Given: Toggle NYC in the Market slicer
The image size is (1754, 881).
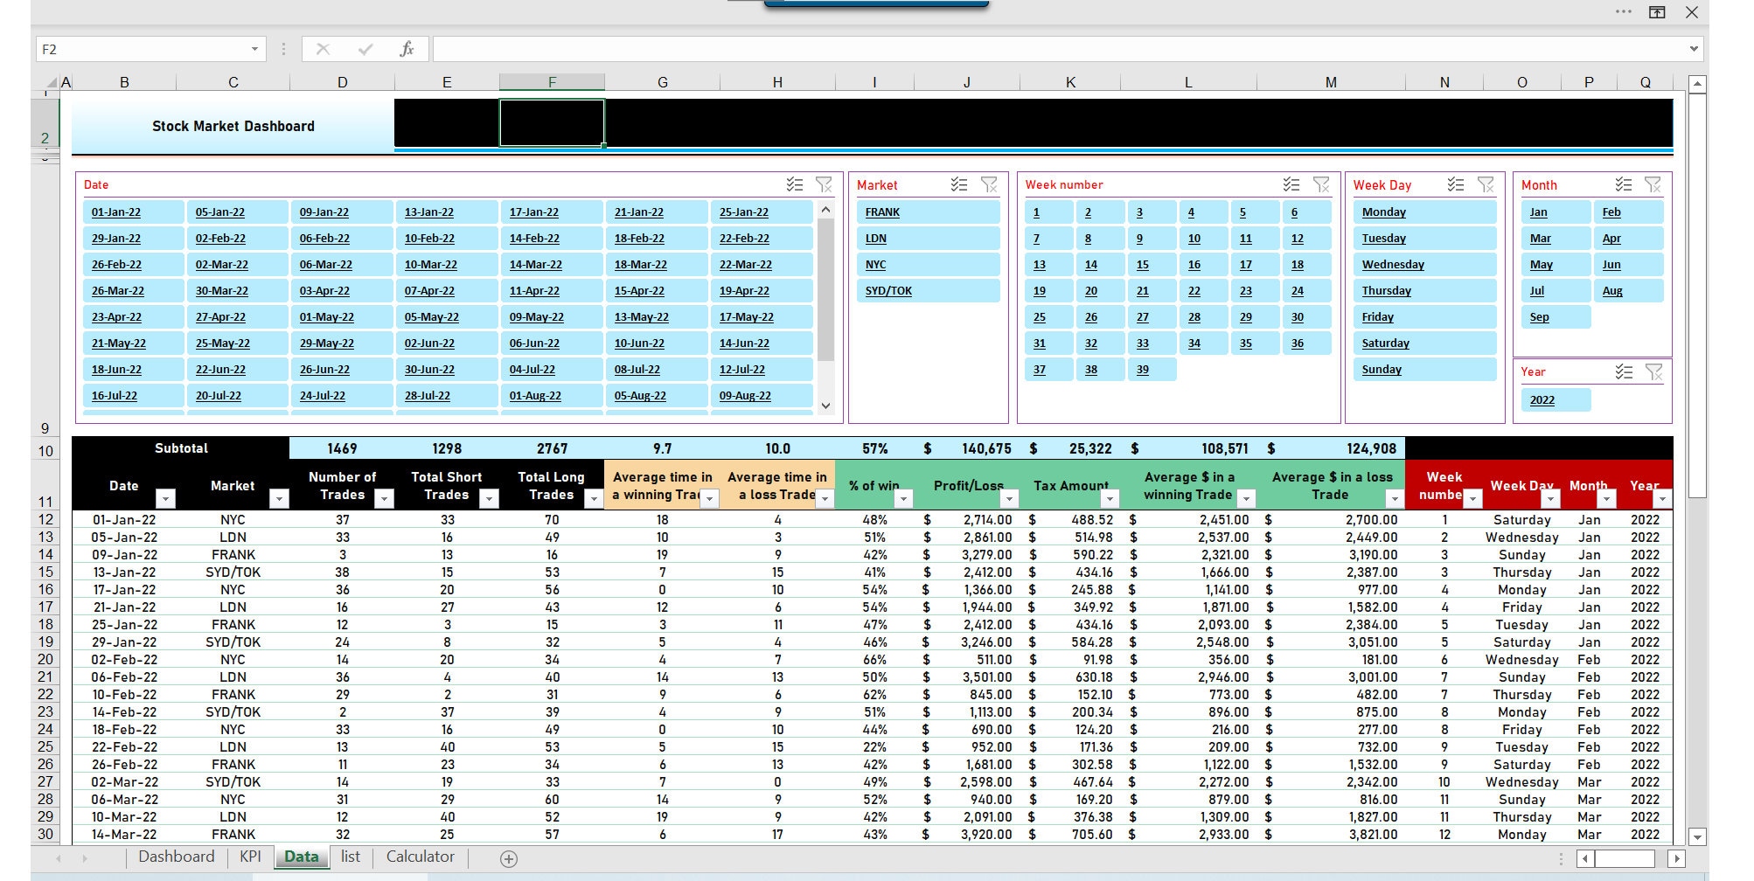Looking at the screenshot, I should click(x=928, y=264).
